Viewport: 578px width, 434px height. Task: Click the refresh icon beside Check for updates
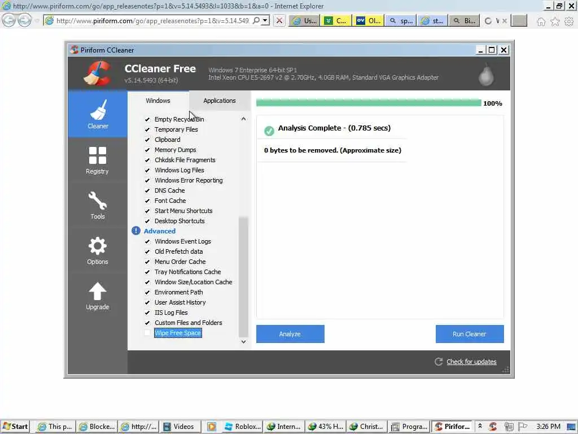[x=438, y=362]
